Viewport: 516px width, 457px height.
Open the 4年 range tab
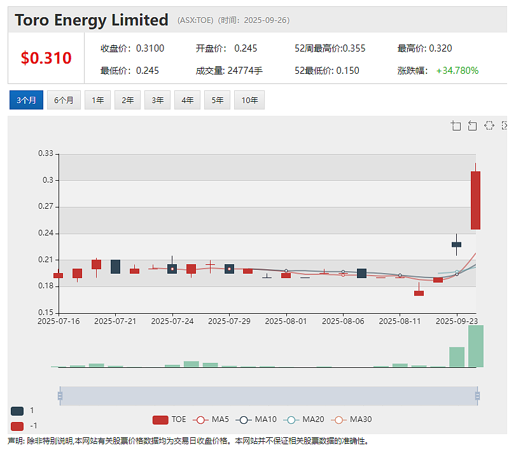coord(187,100)
